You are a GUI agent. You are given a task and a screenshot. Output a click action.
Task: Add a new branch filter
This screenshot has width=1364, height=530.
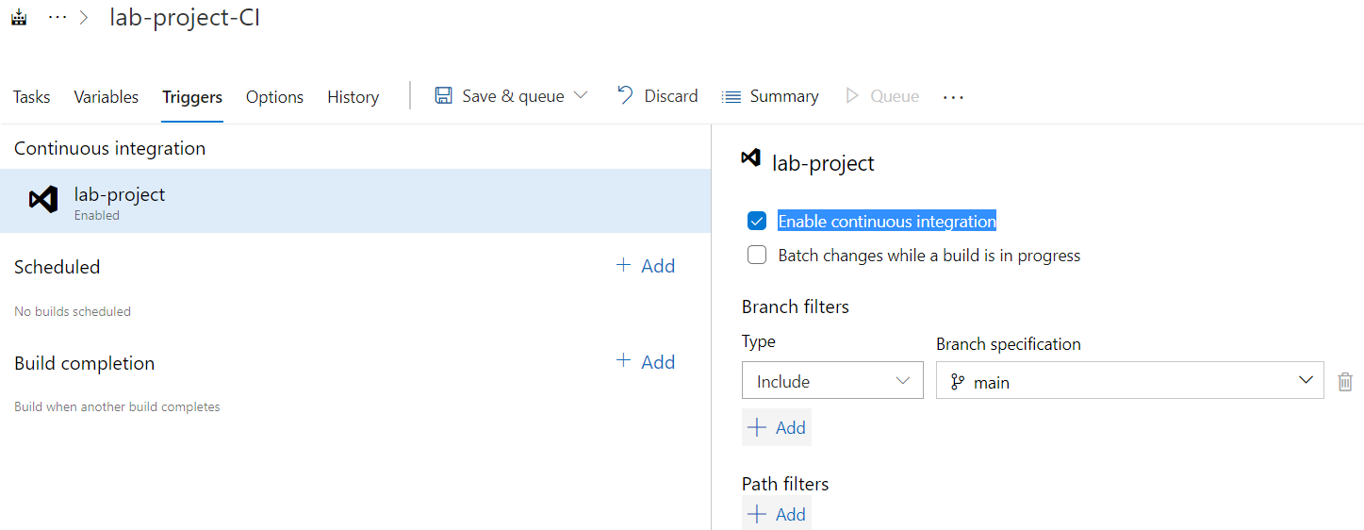click(x=777, y=428)
